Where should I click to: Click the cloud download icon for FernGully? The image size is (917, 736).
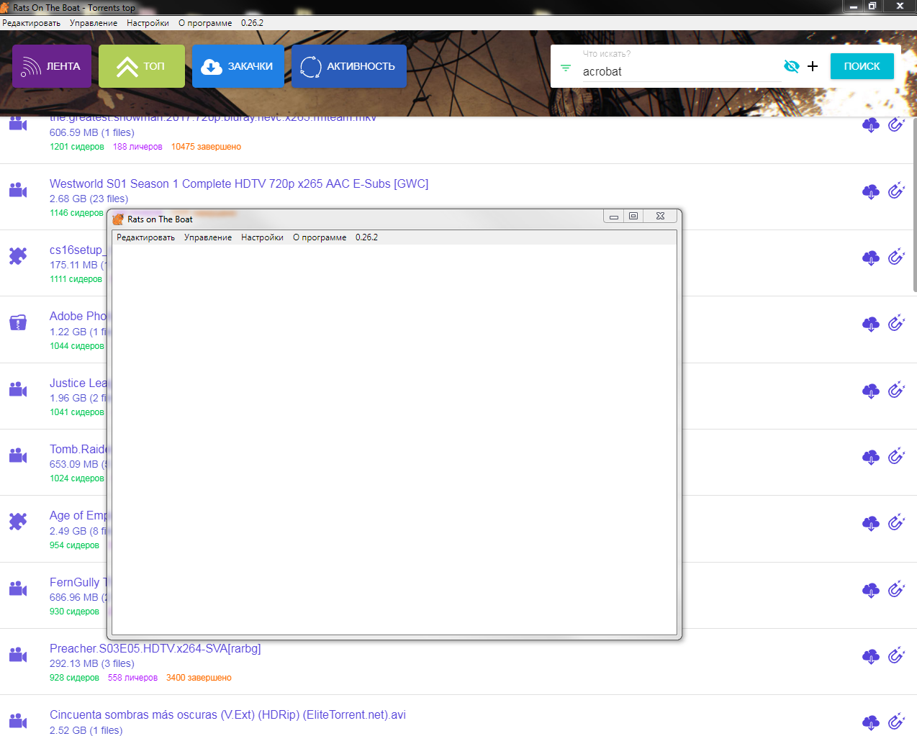870,590
